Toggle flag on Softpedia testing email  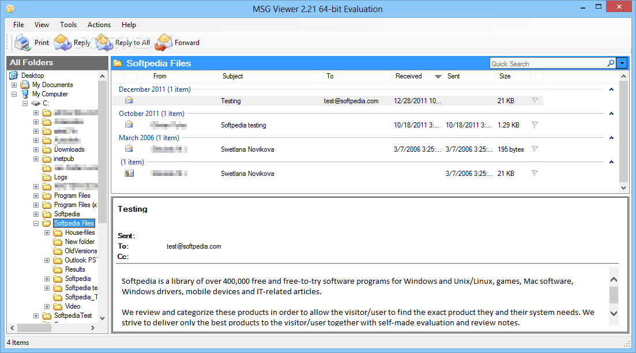click(x=535, y=125)
